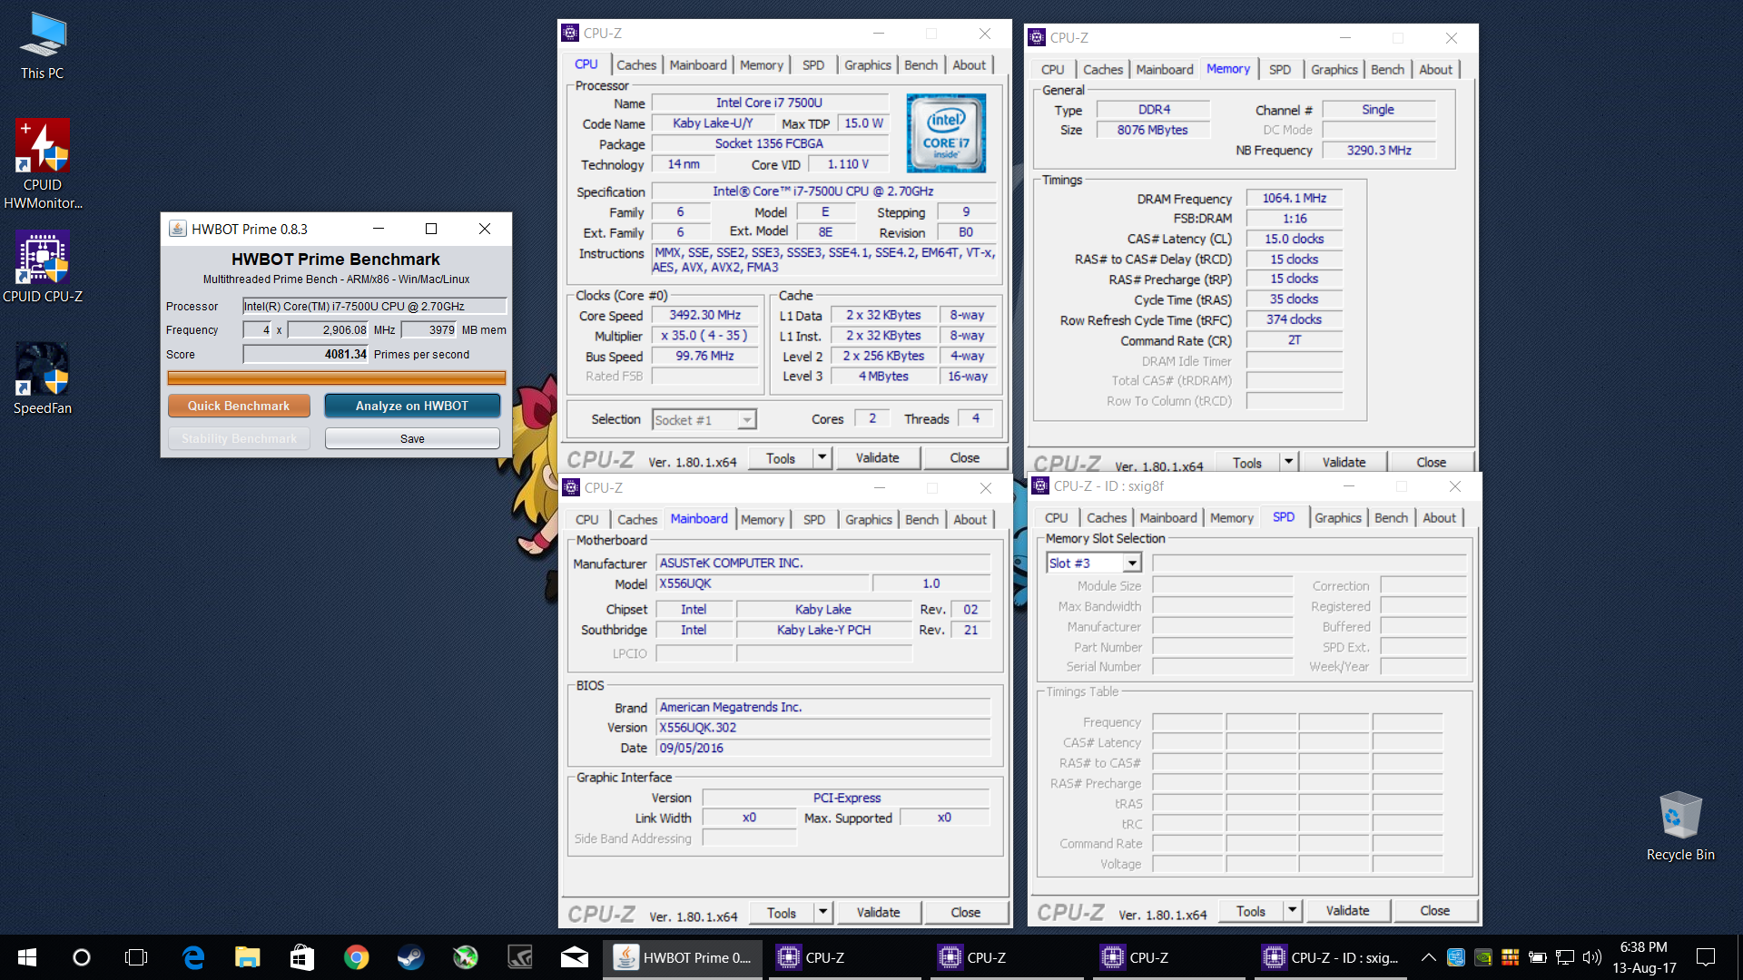Switch to HWBOT Prime taskbar button

(684, 957)
